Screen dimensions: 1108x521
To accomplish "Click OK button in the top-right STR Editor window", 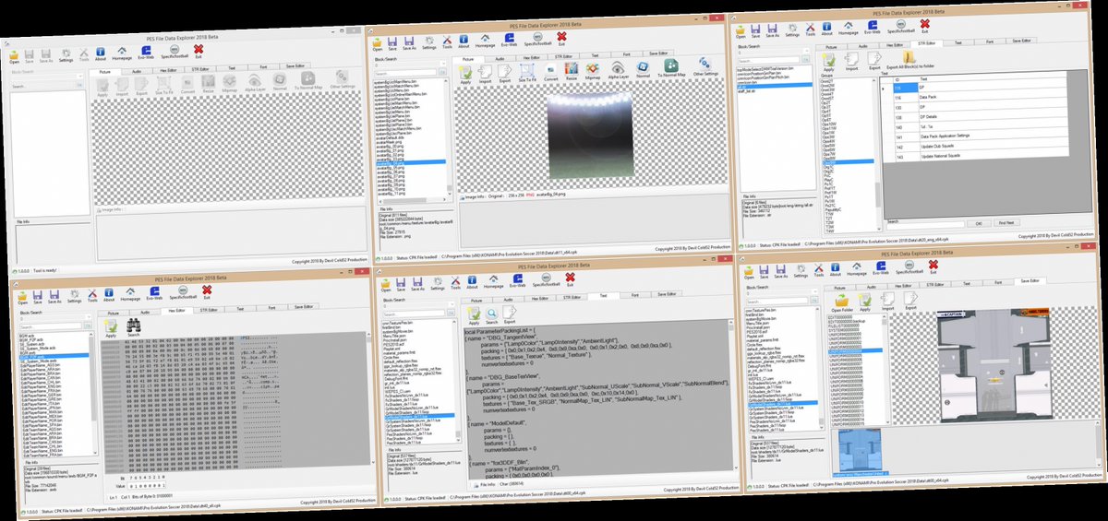I will tap(980, 223).
